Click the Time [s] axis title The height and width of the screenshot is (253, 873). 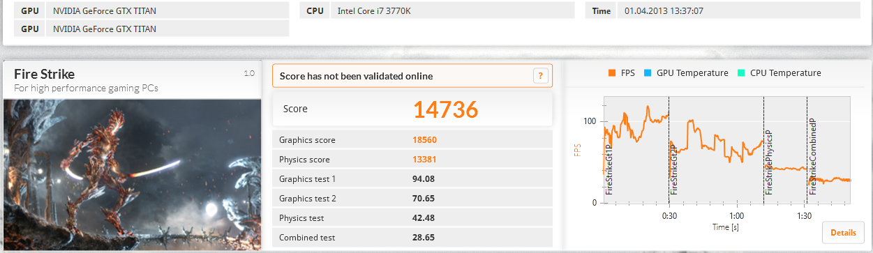point(726,227)
